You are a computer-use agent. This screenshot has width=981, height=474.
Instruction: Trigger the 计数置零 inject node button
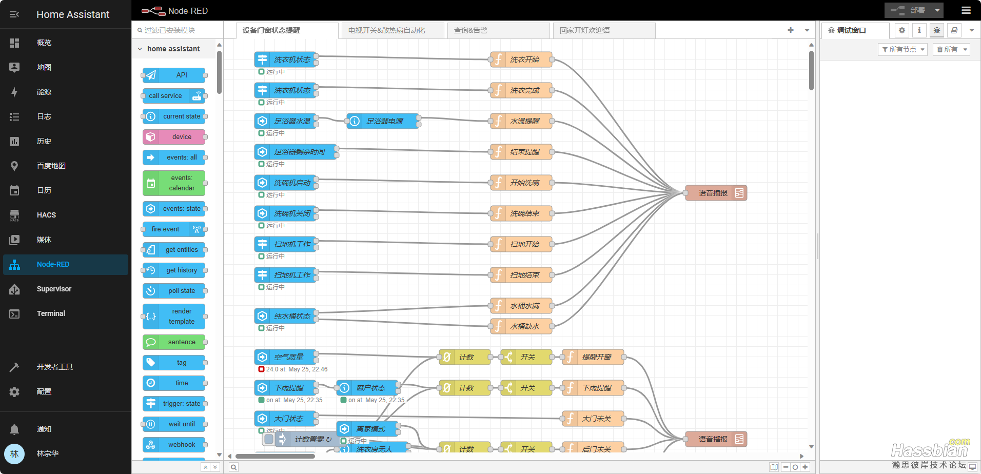[269, 439]
